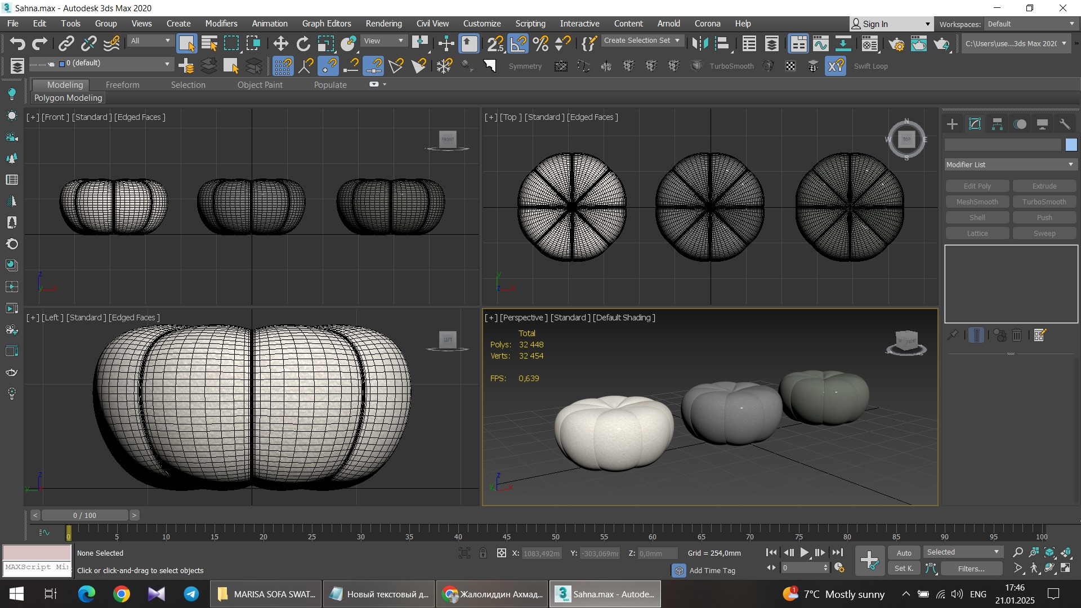Toggle the Selection Lock padlock

pos(483,553)
